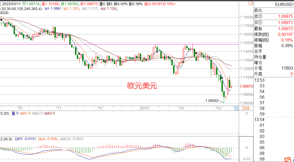Click the 外盘 row label
294x162 pixels.
[x=258, y=74]
